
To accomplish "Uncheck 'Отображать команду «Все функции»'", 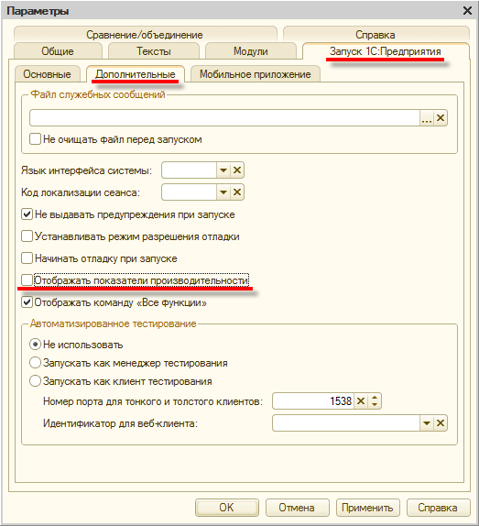I will click(27, 302).
